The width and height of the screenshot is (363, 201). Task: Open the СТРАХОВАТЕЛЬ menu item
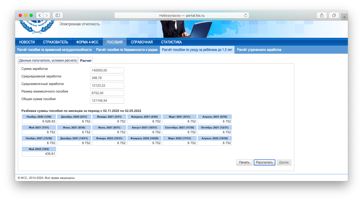(x=55, y=42)
